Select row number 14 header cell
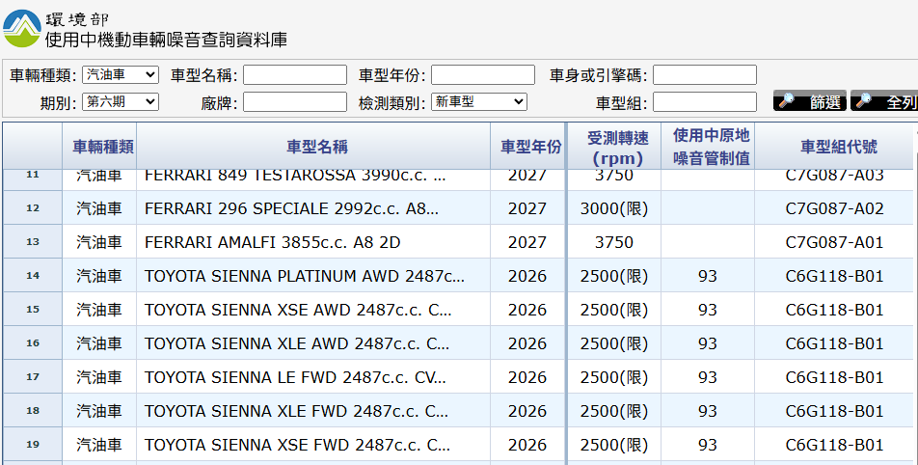918x465 pixels. tap(33, 275)
